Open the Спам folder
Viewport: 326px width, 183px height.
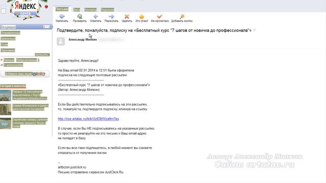pyautogui.click(x=5, y=44)
